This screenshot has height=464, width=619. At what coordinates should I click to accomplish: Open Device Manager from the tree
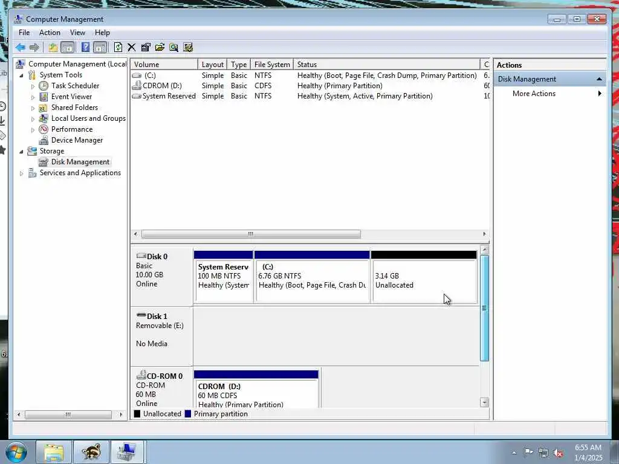tap(77, 140)
